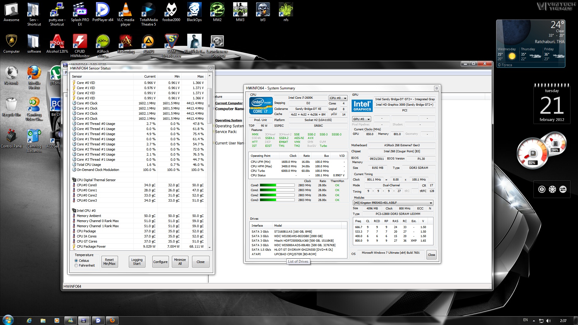The width and height of the screenshot is (578, 325).
Task: Click the Logging Start button
Action: pos(137,262)
